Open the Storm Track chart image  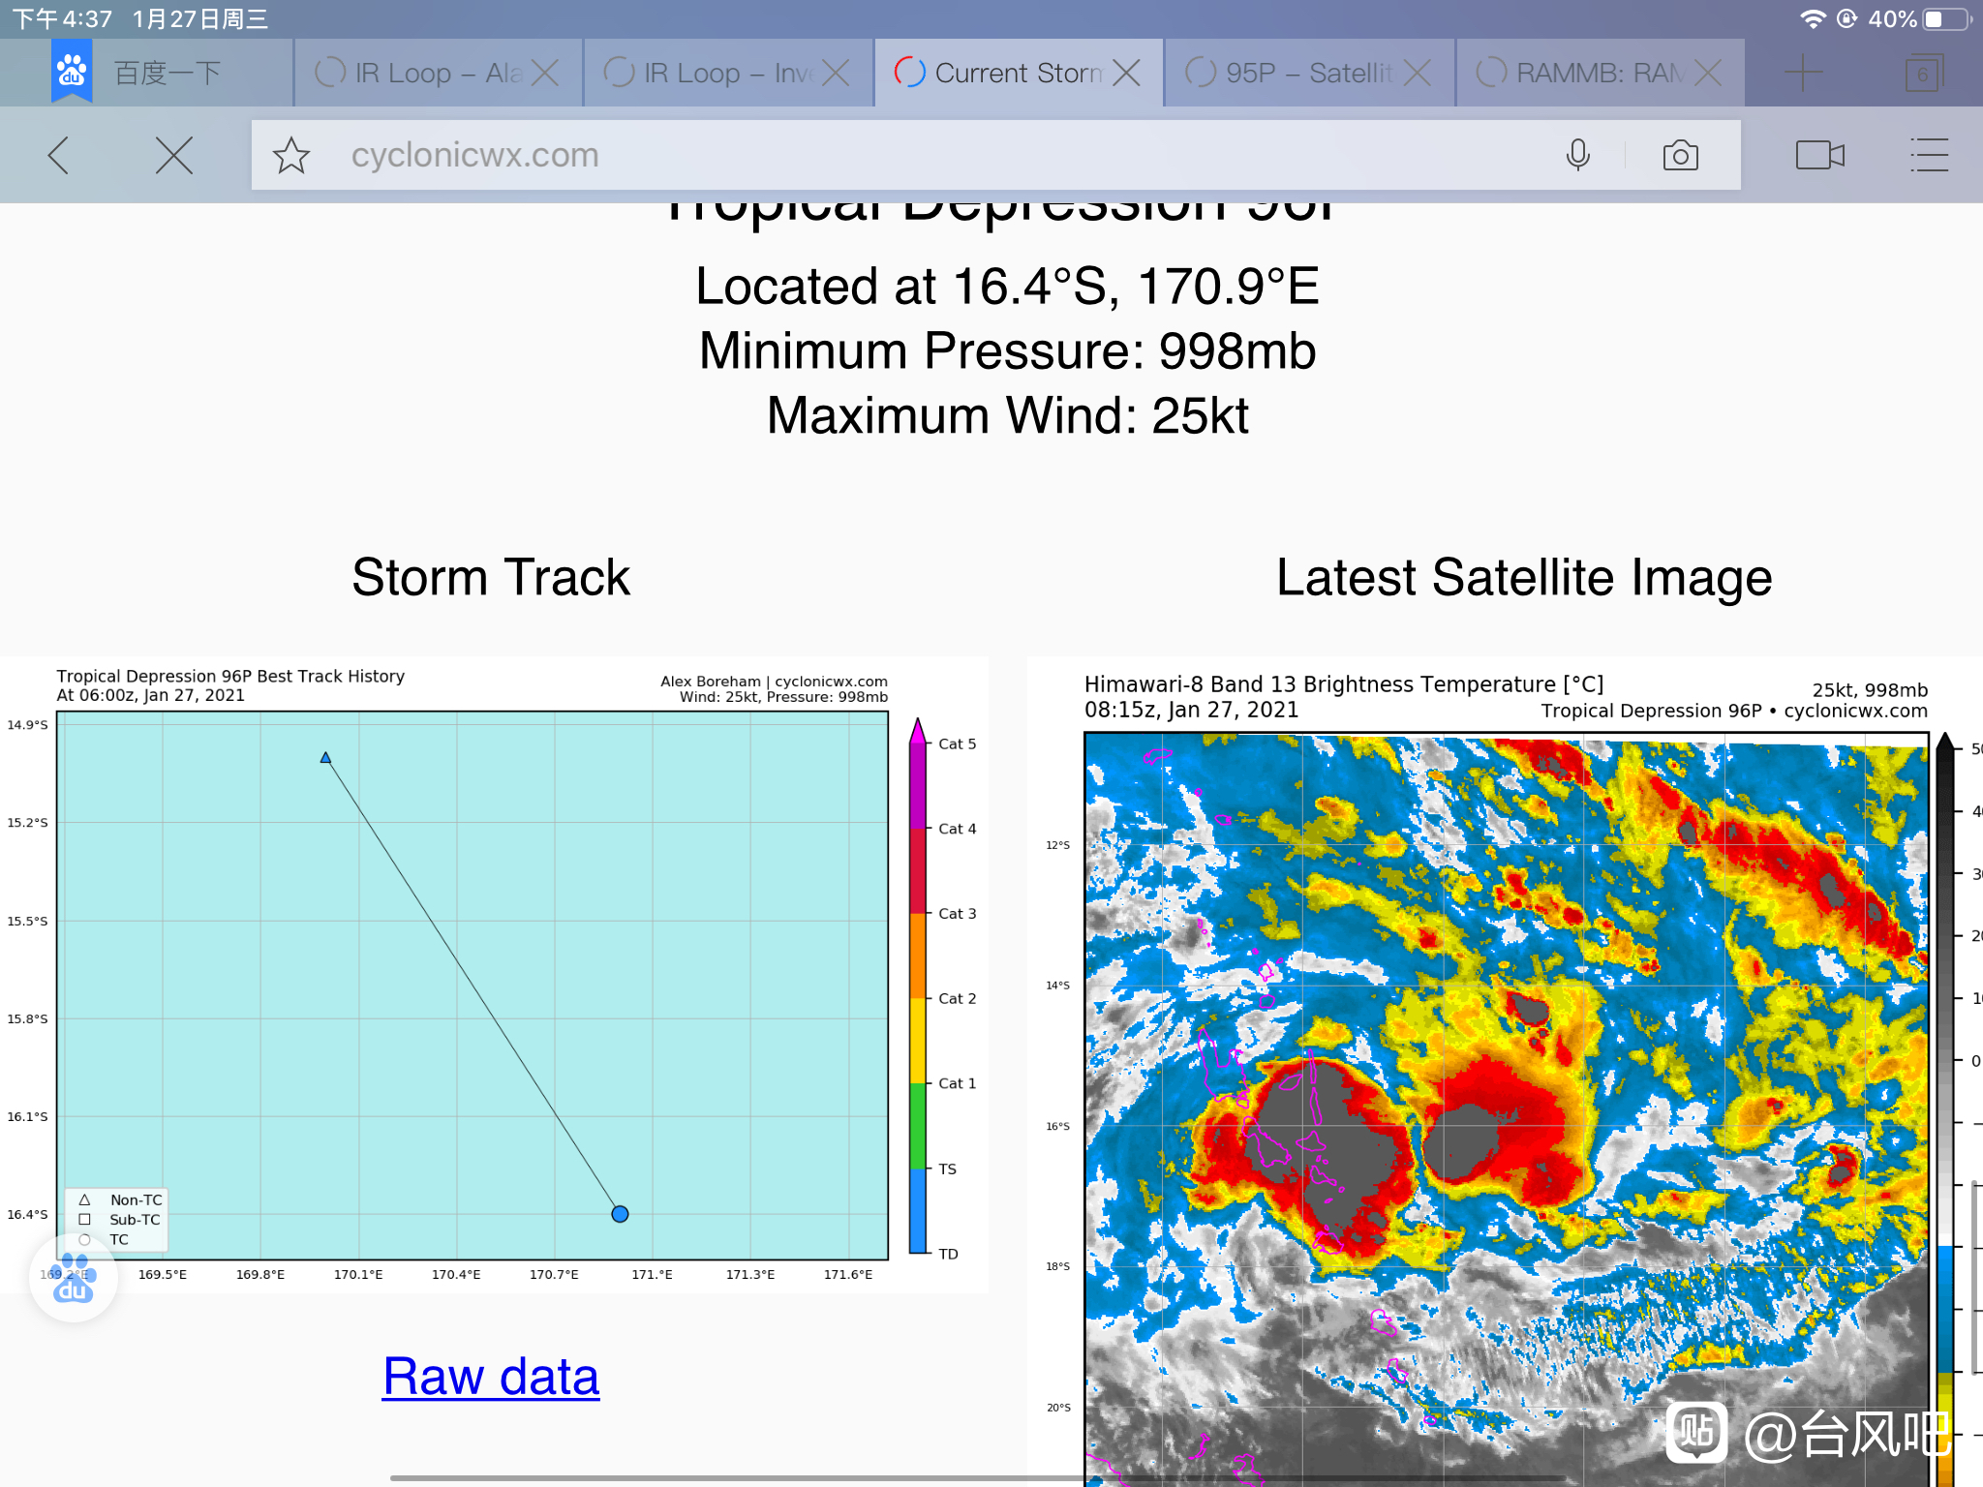click(x=494, y=975)
